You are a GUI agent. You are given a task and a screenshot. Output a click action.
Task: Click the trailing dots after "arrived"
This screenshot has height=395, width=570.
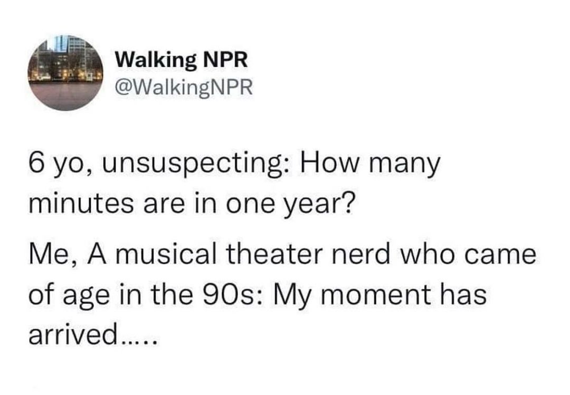(139, 342)
